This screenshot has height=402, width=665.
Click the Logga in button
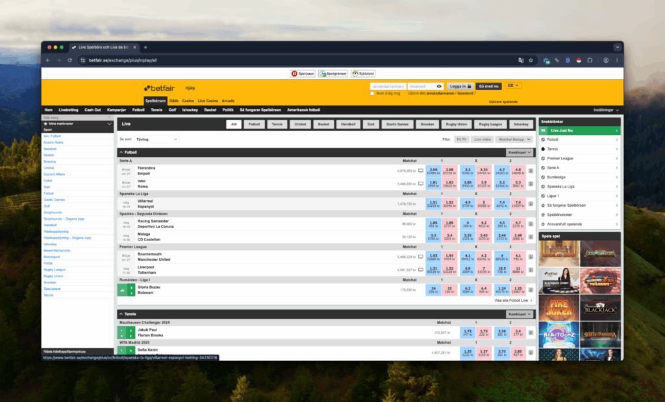[460, 86]
